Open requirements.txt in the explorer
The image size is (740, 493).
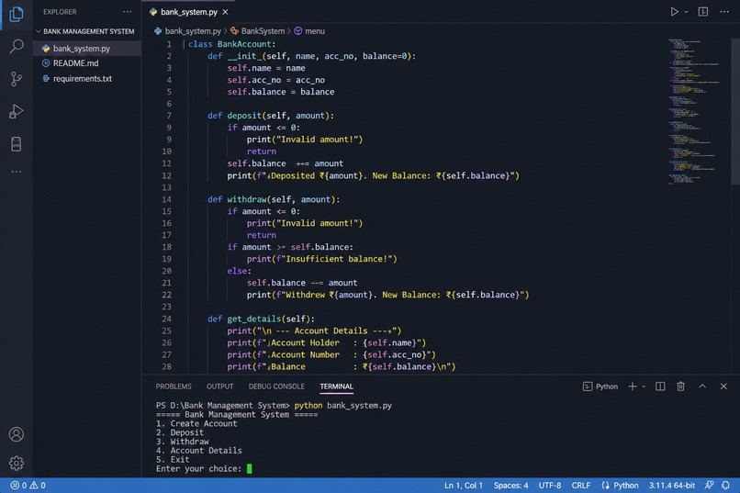point(87,78)
